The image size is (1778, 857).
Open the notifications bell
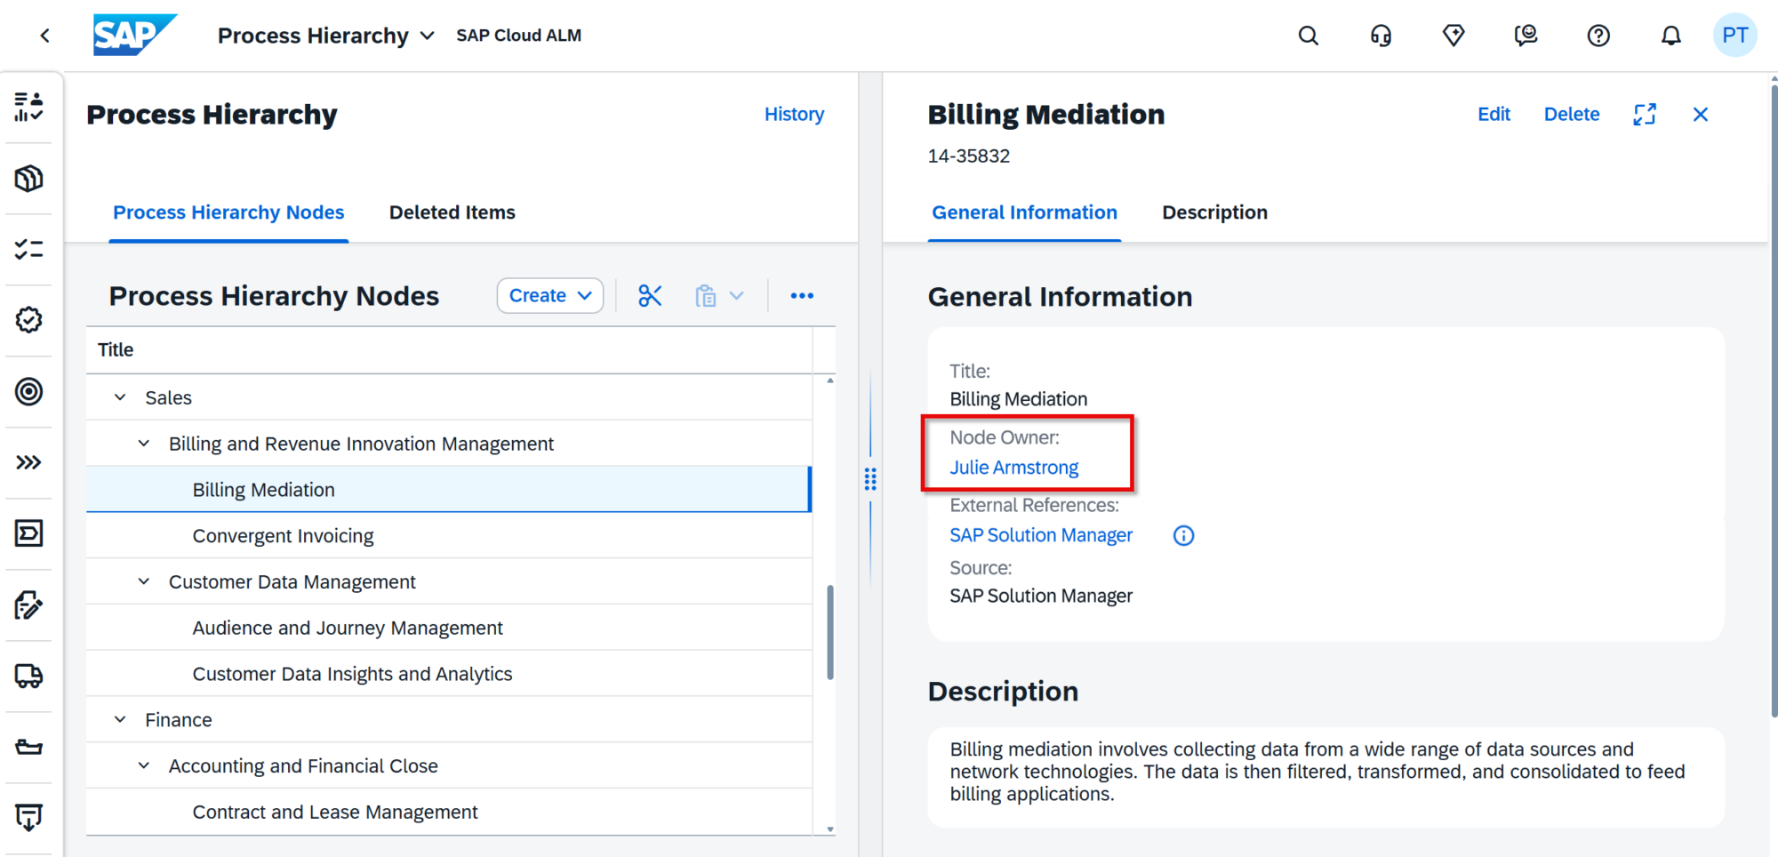tap(1671, 36)
